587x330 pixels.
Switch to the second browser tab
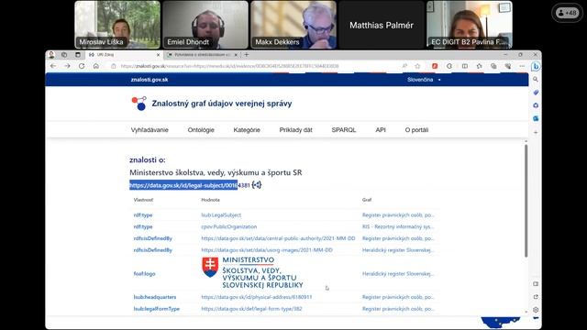pyautogui.click(x=202, y=55)
